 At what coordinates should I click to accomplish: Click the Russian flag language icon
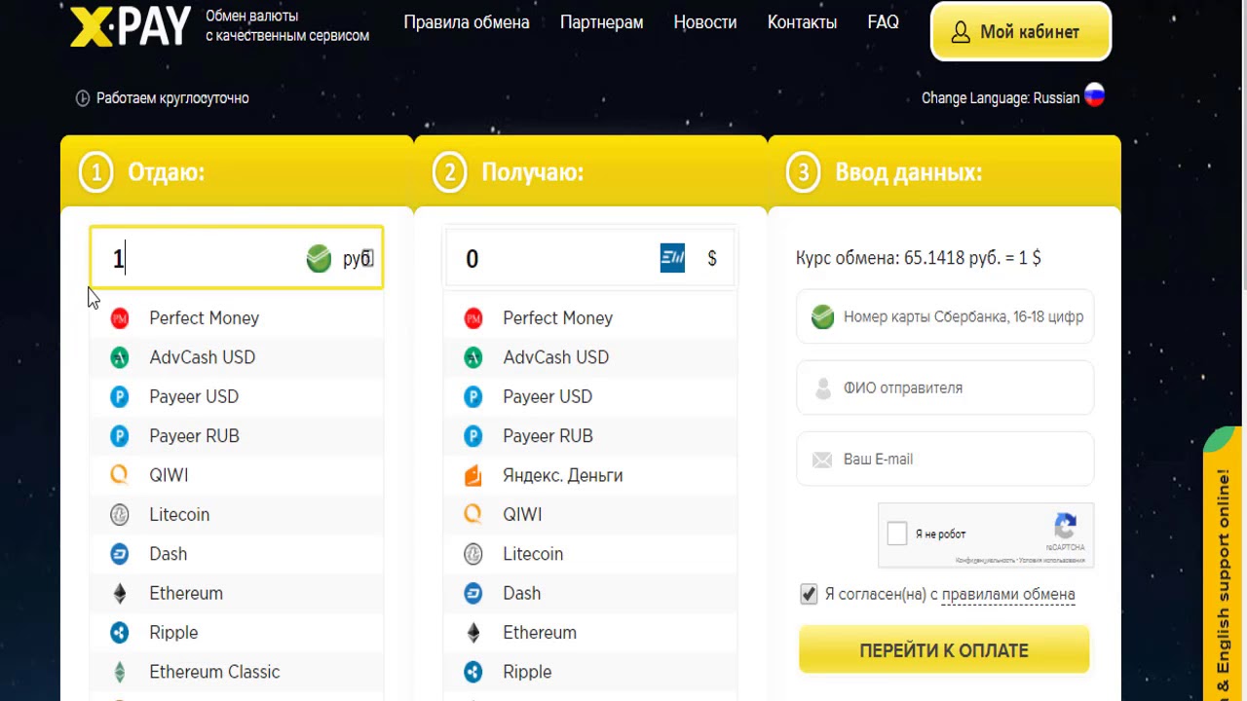point(1095,95)
